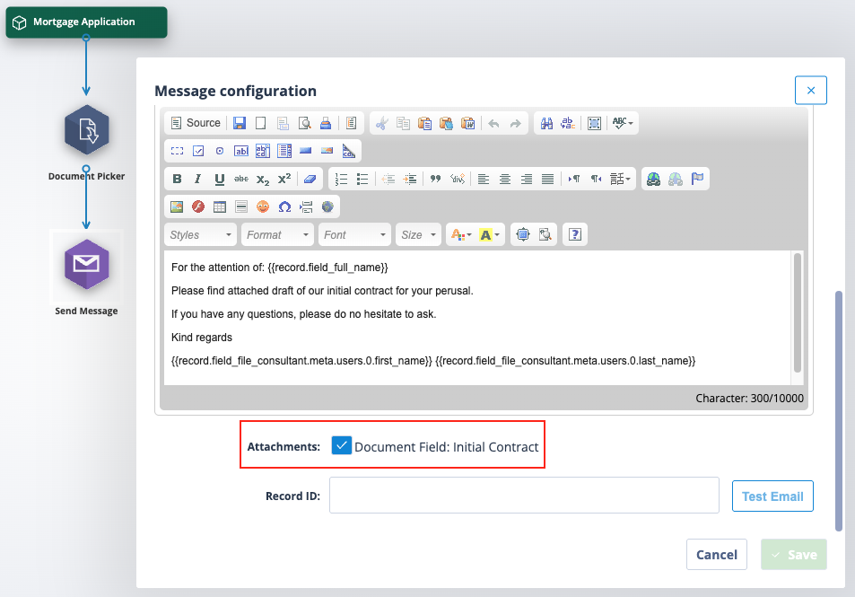Screen dimensions: 855x597
Task: Open the Styles dropdown
Action: [200, 234]
